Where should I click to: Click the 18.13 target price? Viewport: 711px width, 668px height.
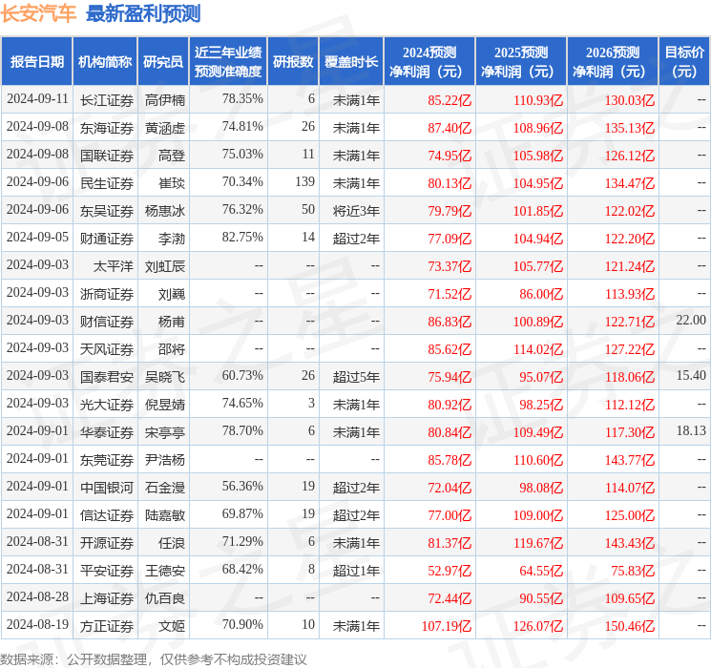tap(691, 430)
